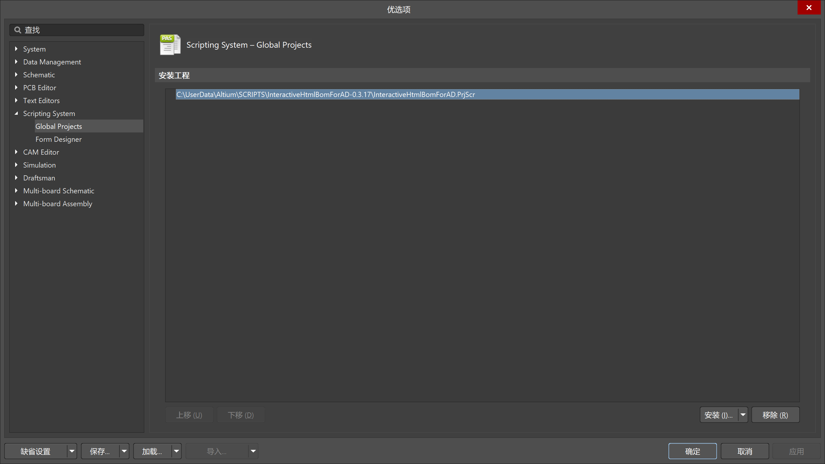Click the 移除 (R) button
Viewport: 825px width, 464px height.
coord(775,415)
